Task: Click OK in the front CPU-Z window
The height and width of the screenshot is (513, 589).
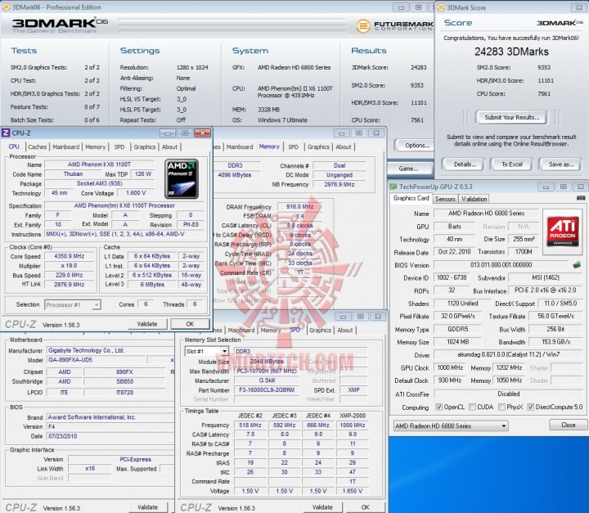Action: coord(190,324)
